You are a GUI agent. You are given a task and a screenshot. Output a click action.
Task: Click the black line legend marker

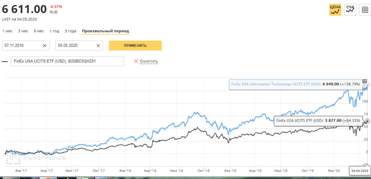(5, 61)
